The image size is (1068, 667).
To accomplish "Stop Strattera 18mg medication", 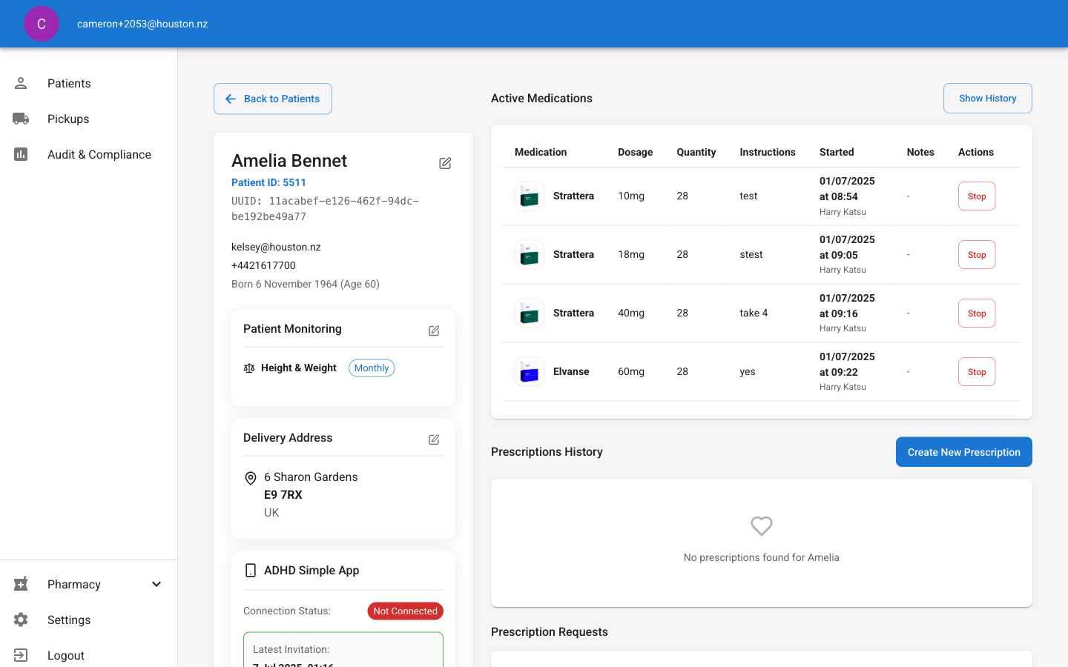I will click(x=977, y=255).
